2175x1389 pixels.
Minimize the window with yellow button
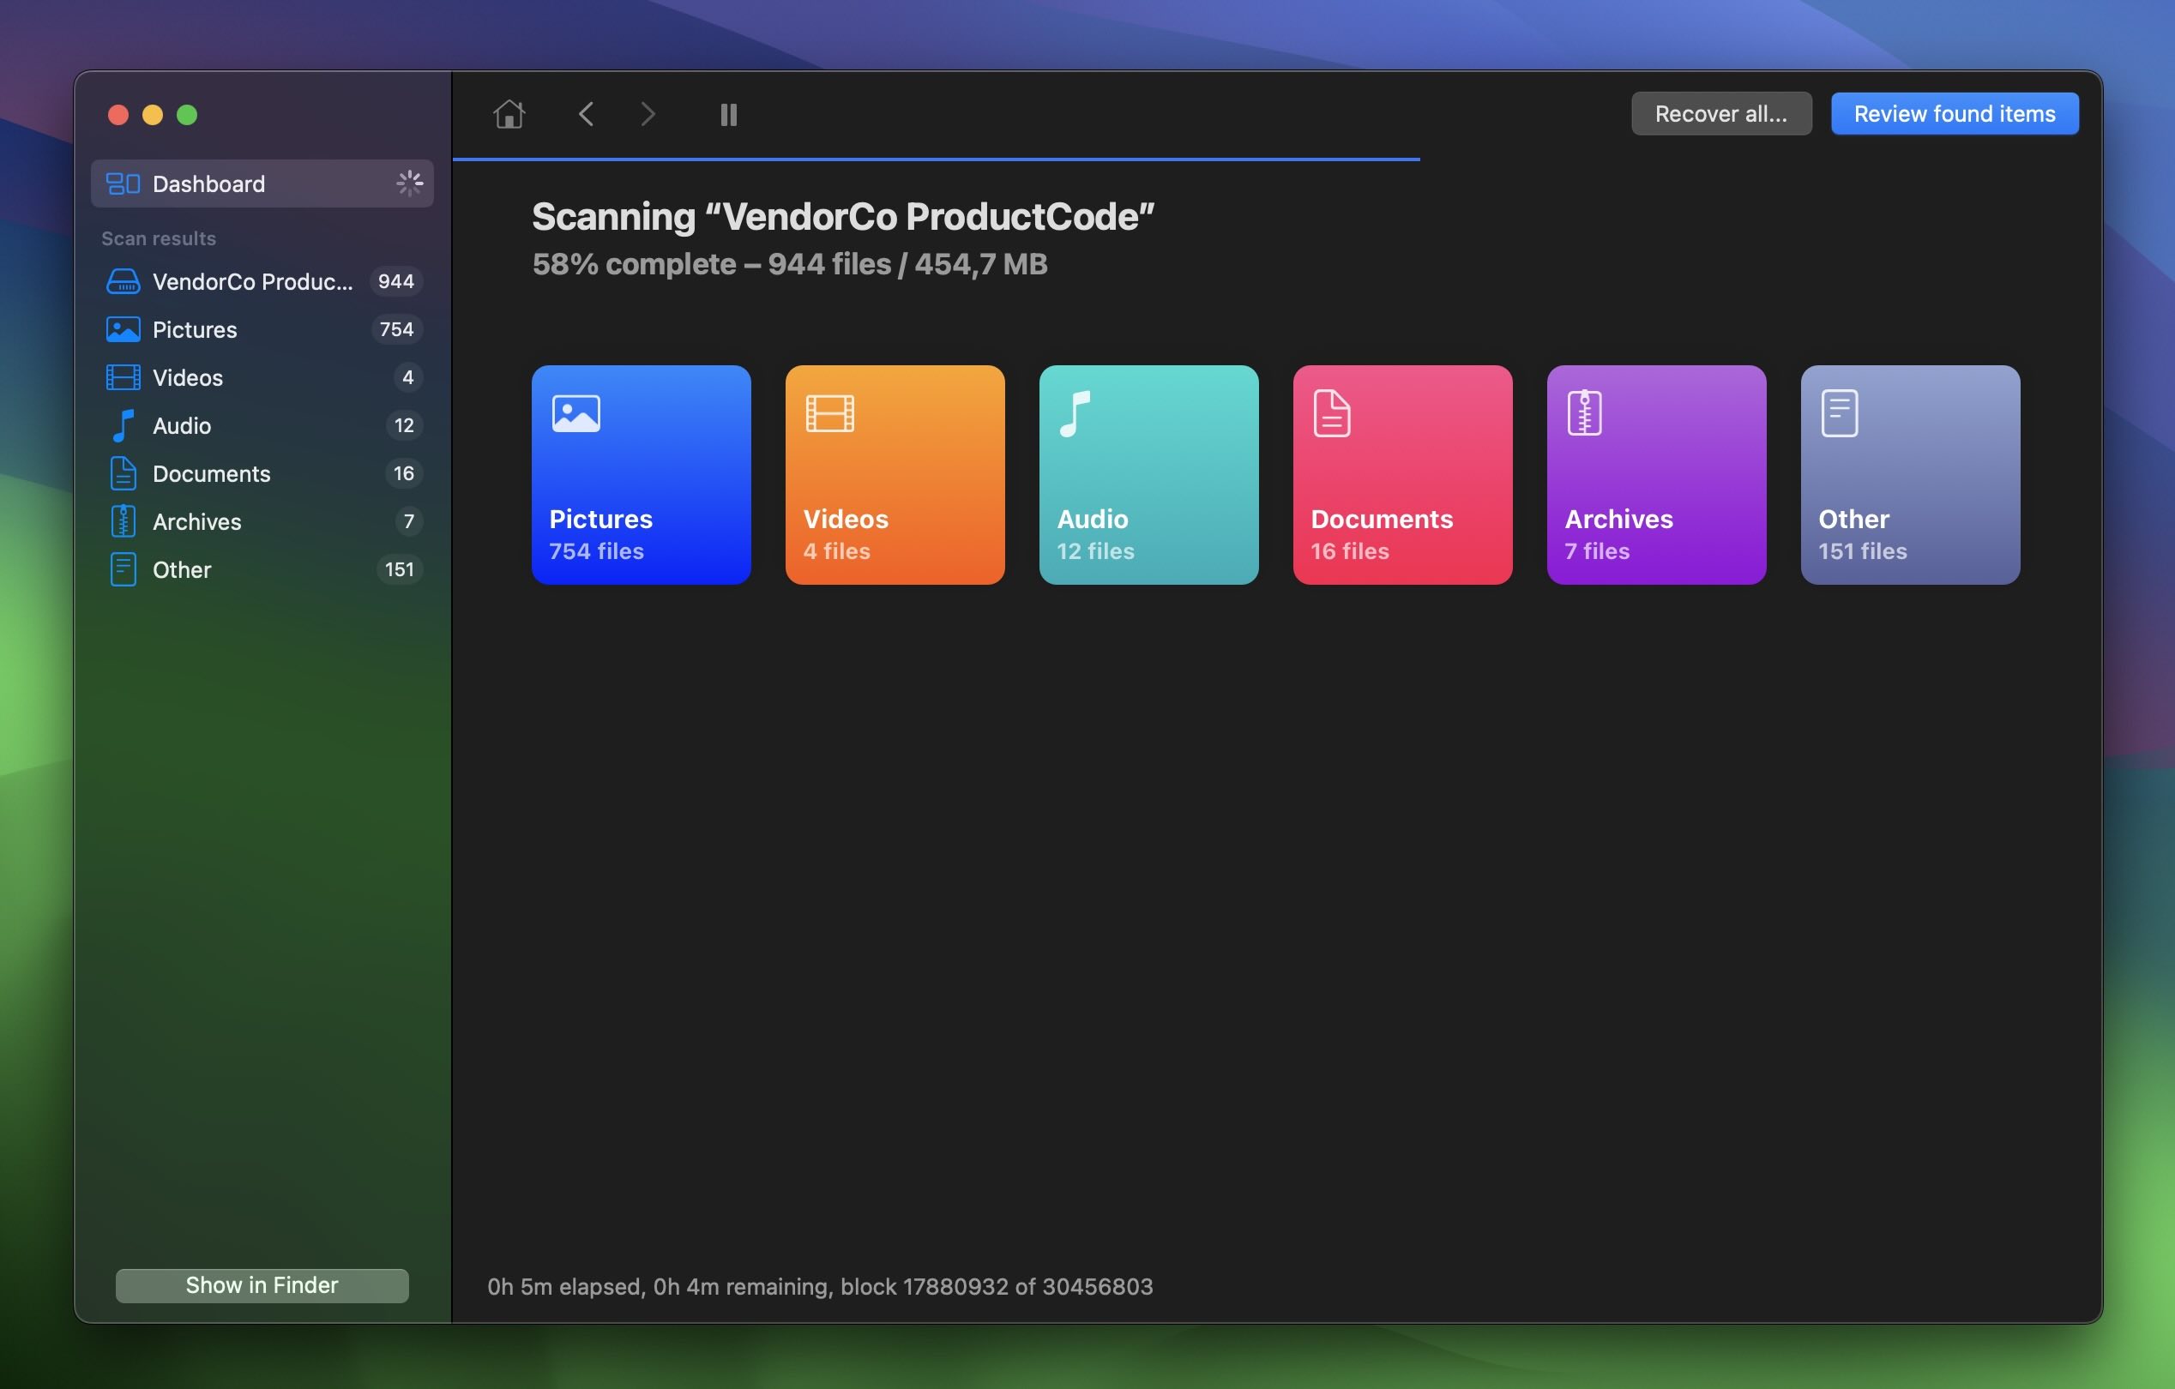pyautogui.click(x=153, y=115)
